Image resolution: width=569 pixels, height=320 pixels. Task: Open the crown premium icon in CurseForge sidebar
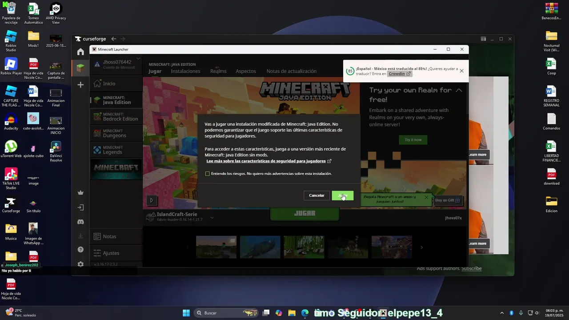click(x=80, y=192)
